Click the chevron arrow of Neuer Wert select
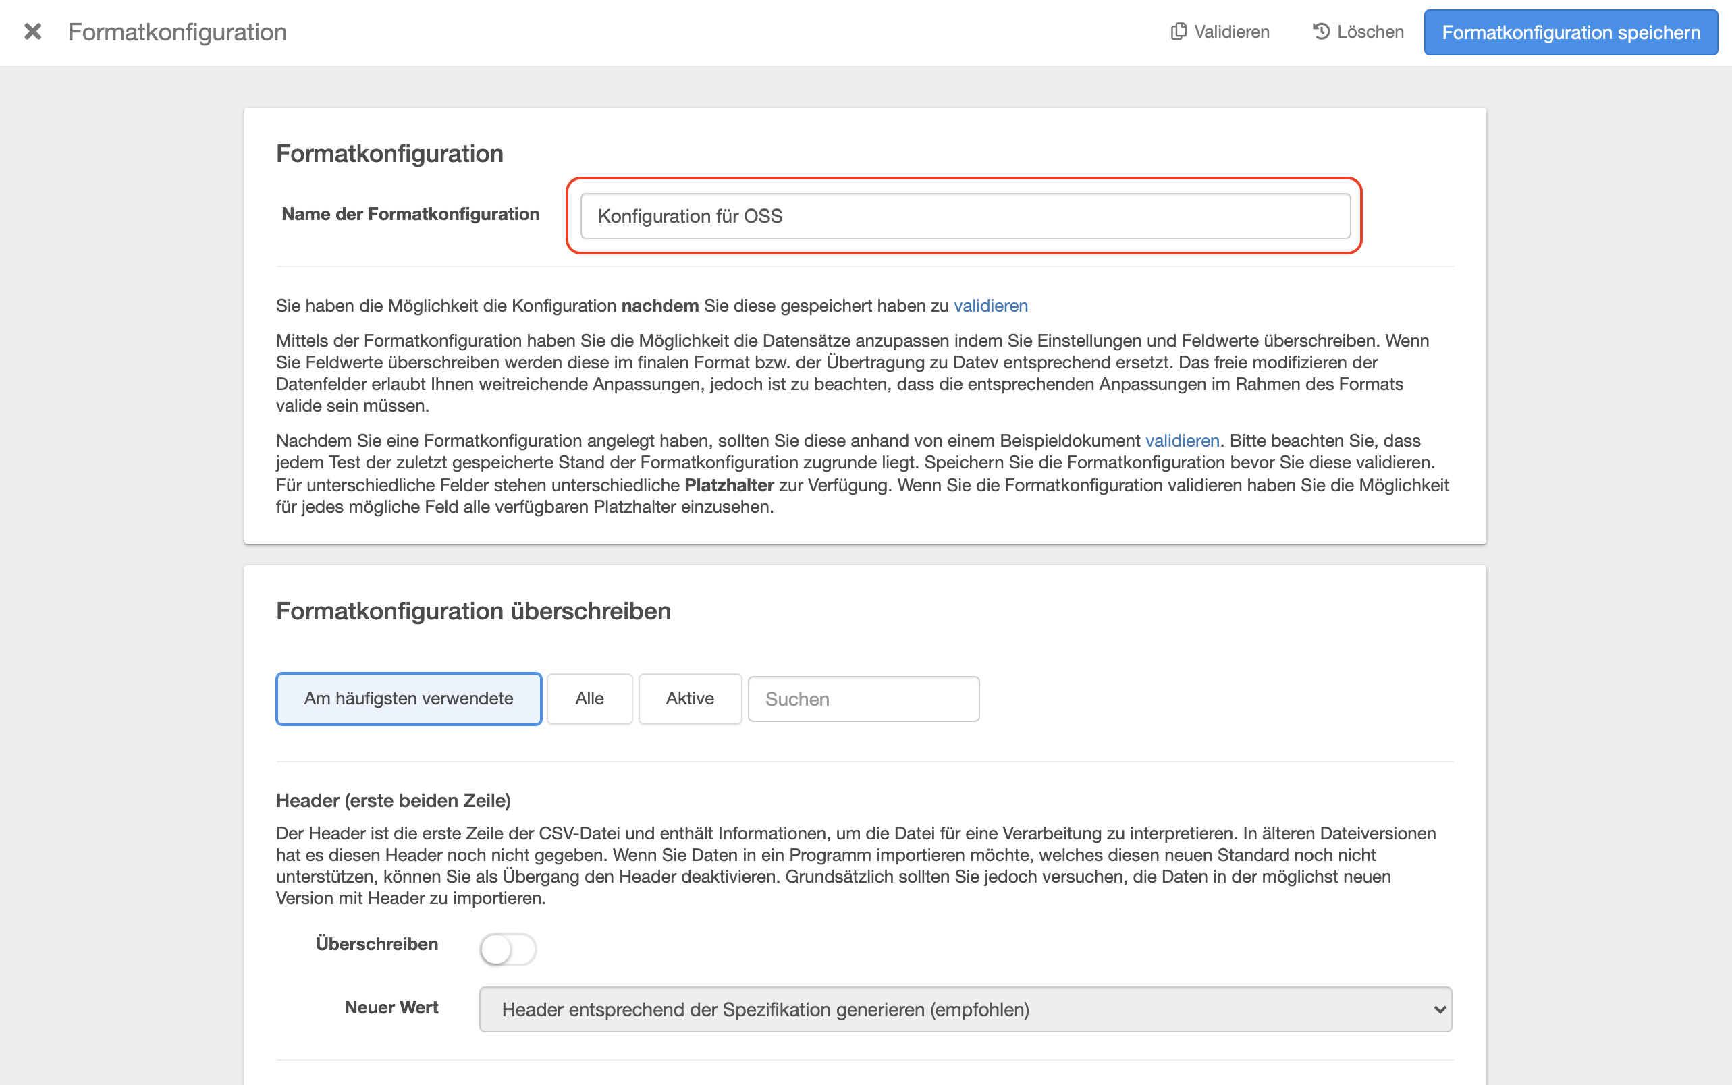Viewport: 1732px width, 1085px height. [x=1438, y=1009]
